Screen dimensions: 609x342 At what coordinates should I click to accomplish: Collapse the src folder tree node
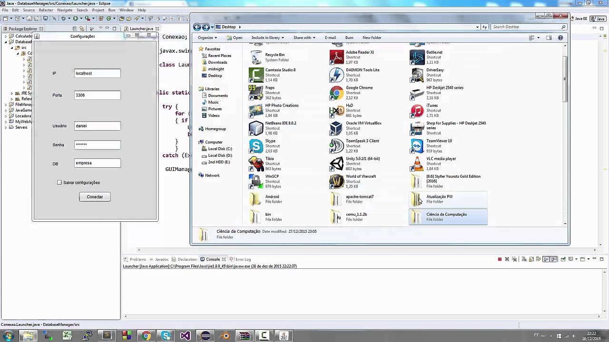tap(11, 47)
